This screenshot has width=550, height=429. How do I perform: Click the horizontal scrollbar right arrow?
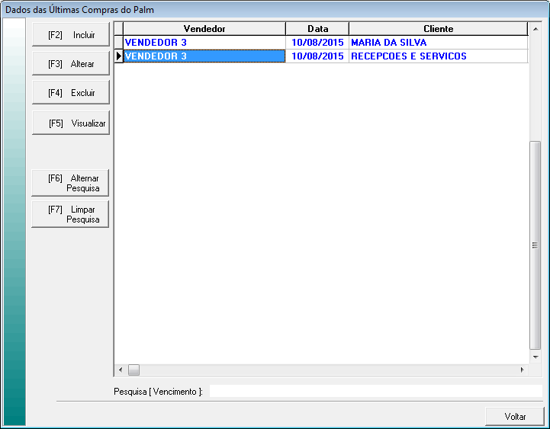[522, 370]
